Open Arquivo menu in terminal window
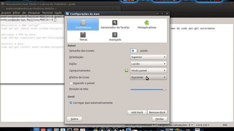The height and width of the screenshot is (131, 234). (x=6, y=13)
